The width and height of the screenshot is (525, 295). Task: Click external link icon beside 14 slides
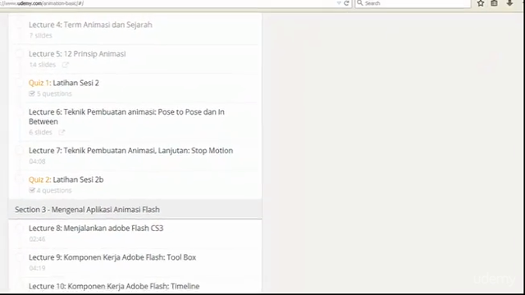(x=66, y=65)
